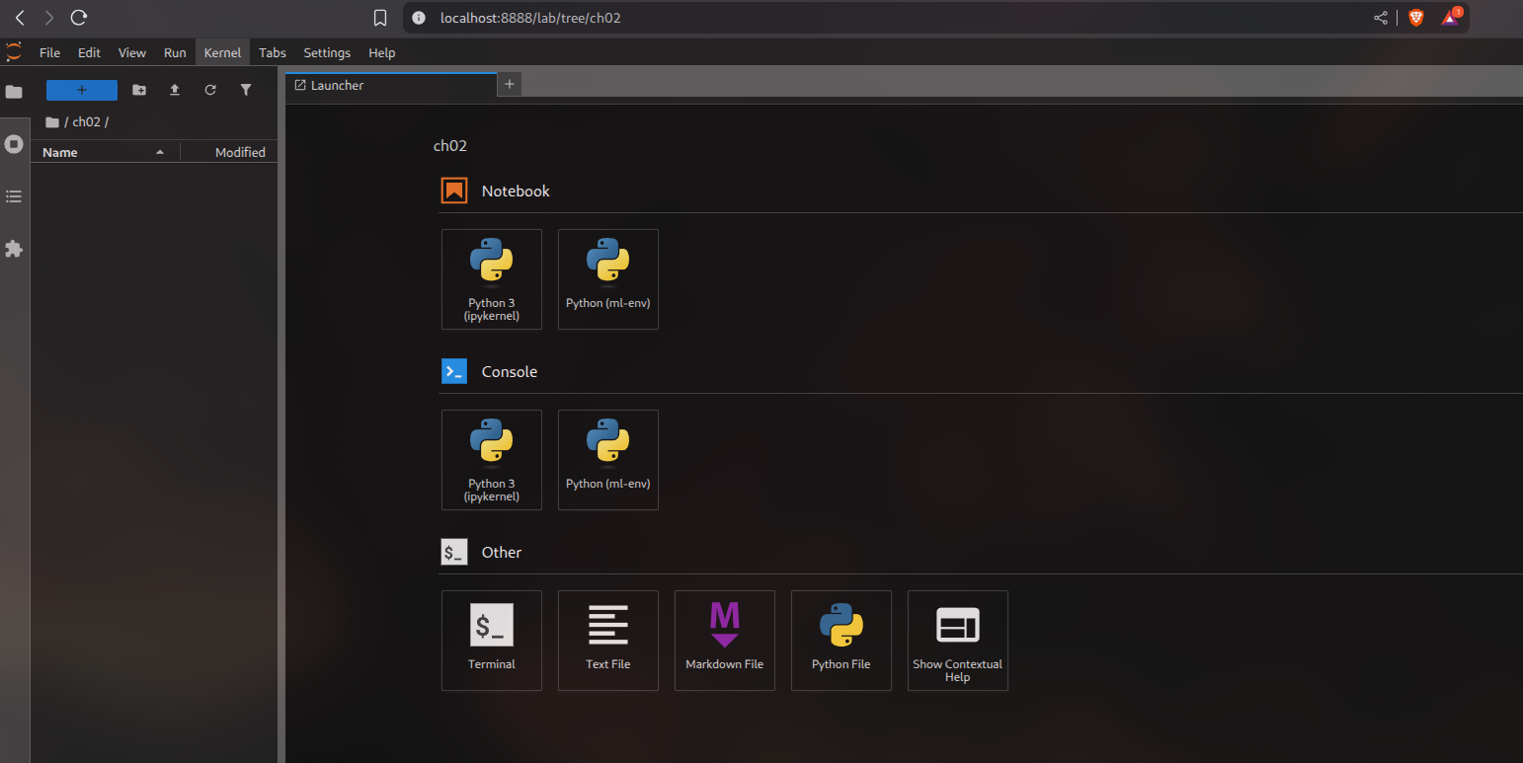Add new tab next to Launcher
Viewport: 1523px width, 763px height.
coord(510,85)
